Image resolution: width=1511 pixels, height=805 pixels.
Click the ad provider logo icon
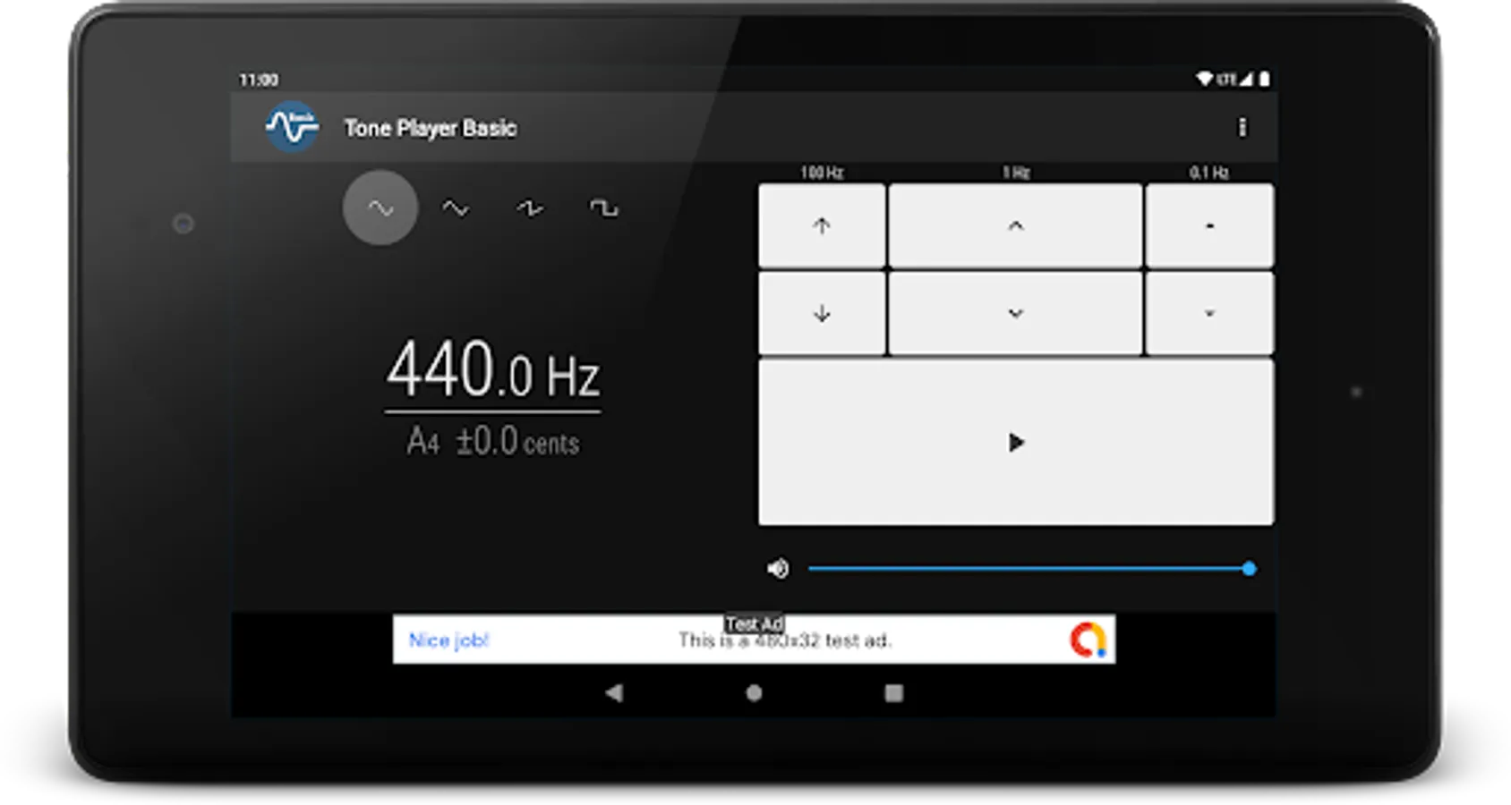tap(1088, 640)
